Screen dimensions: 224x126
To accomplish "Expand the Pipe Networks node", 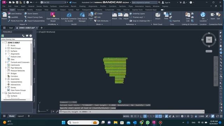I will tap(6, 68).
